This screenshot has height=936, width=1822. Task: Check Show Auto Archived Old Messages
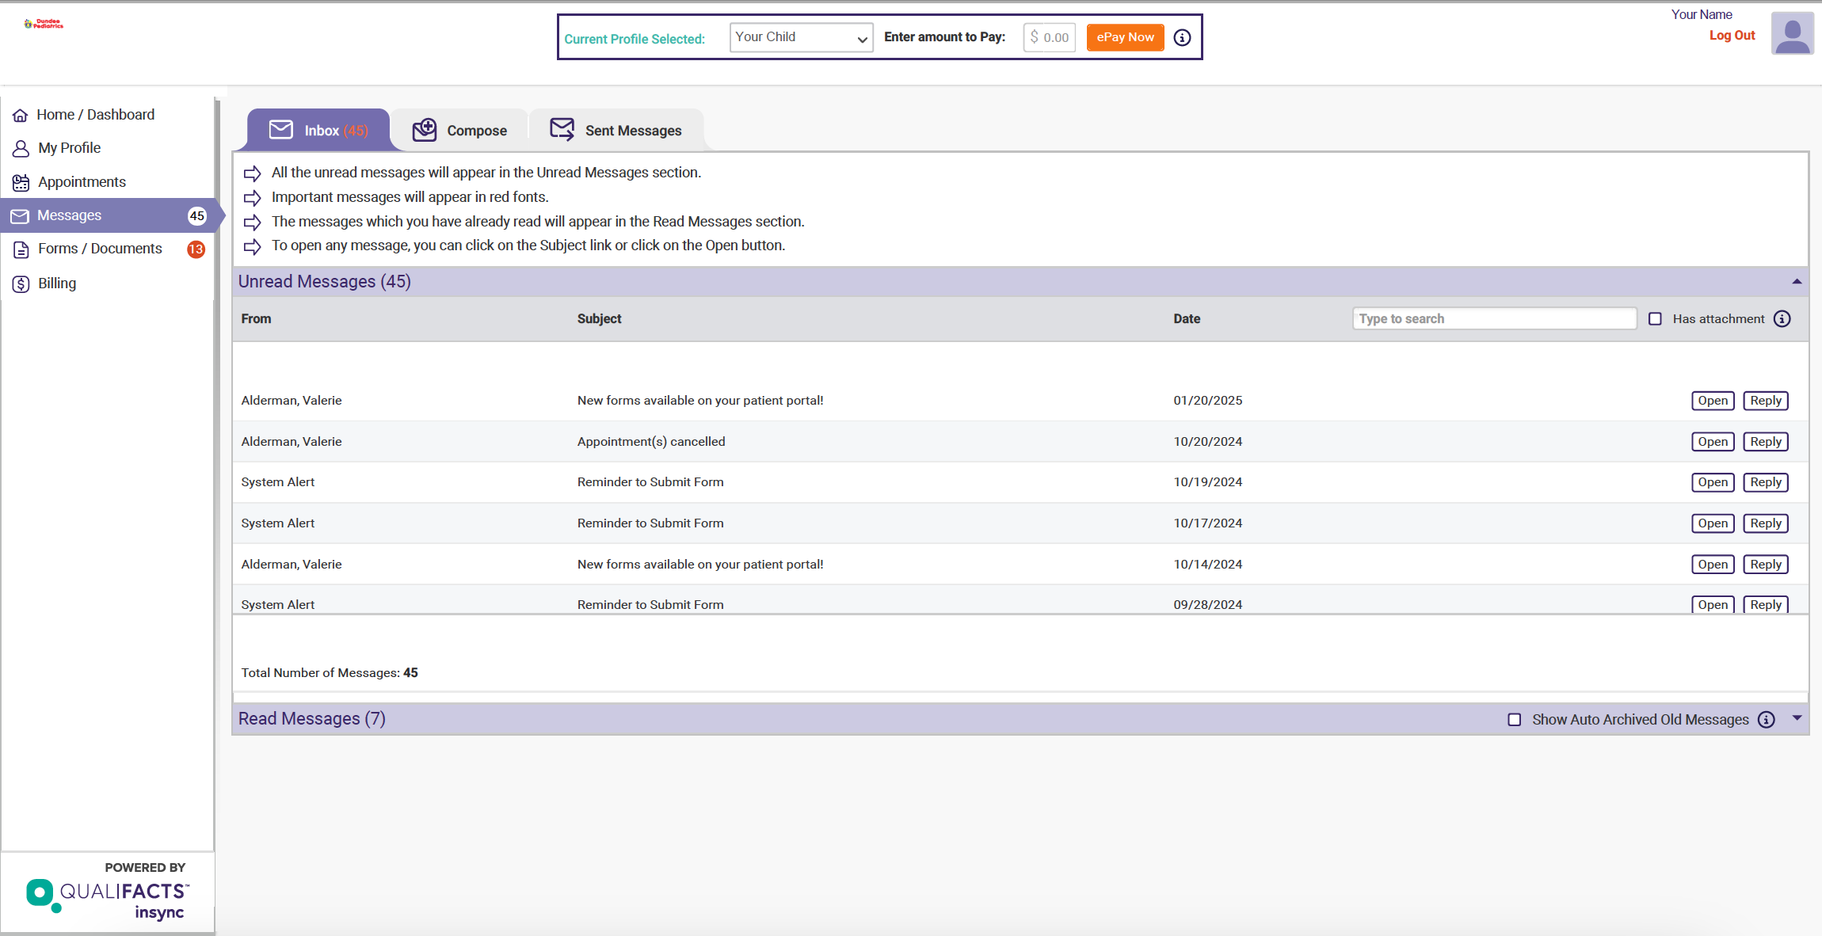pos(1514,719)
